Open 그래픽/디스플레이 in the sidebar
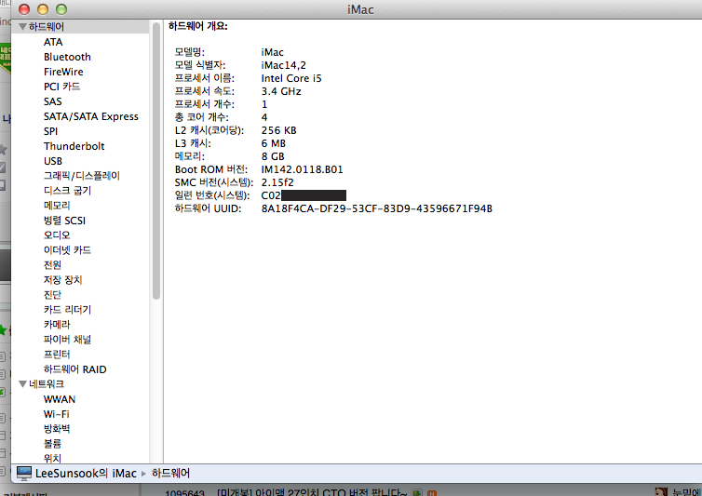The width and height of the screenshot is (702, 496). [81, 176]
